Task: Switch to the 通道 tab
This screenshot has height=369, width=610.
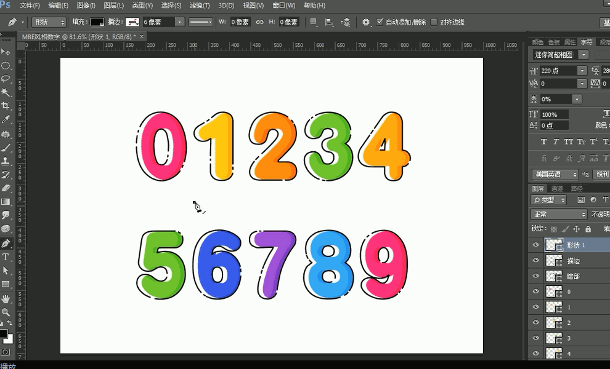Action: click(x=557, y=188)
